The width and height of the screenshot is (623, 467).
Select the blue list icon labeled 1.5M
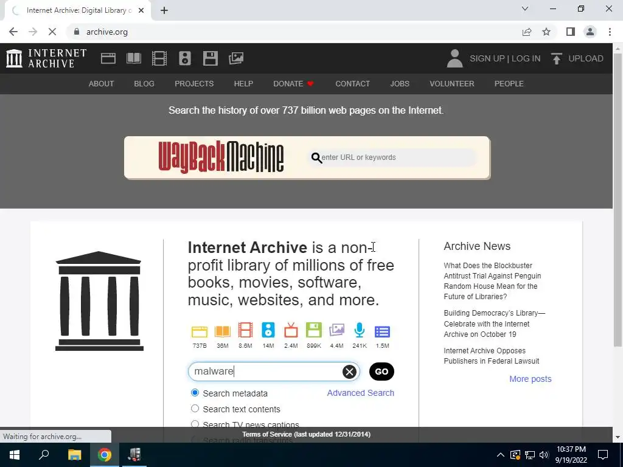pos(382,331)
